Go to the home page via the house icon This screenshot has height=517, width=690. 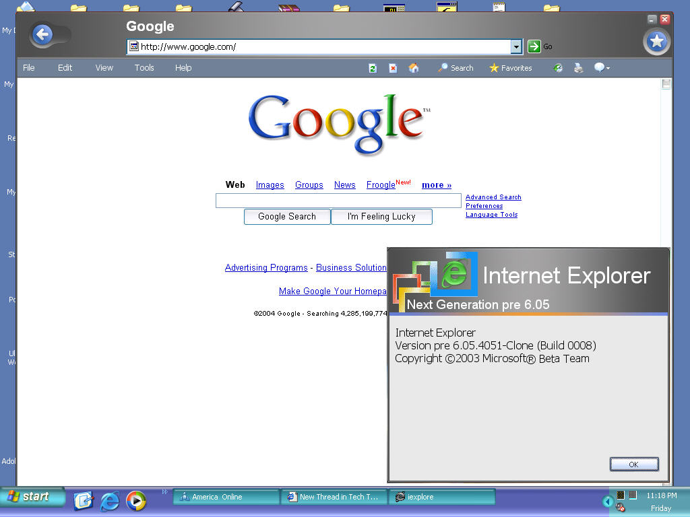[x=414, y=68]
